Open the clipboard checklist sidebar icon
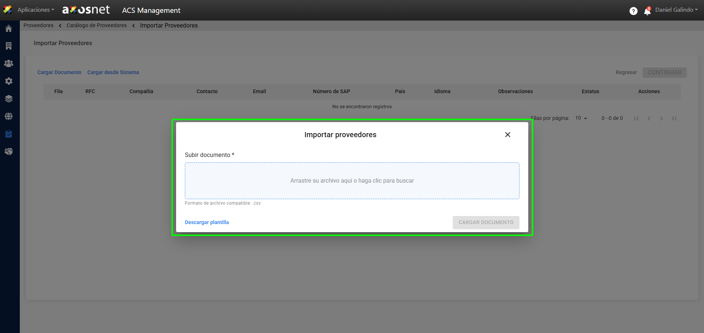This screenshot has width=704, height=333. 9,134
